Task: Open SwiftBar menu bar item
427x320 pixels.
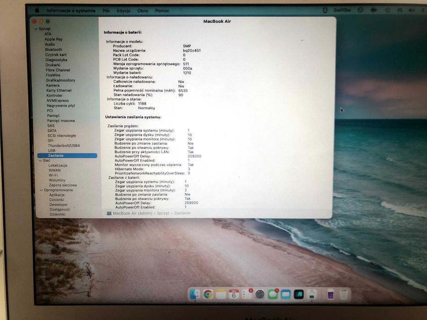Action: point(342,10)
